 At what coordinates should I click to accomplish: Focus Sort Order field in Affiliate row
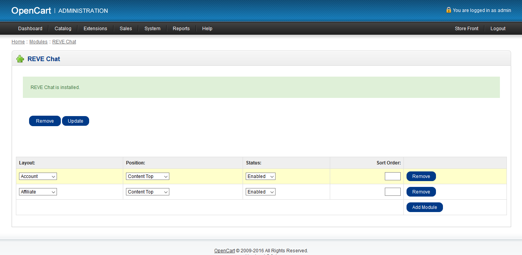tap(393, 192)
